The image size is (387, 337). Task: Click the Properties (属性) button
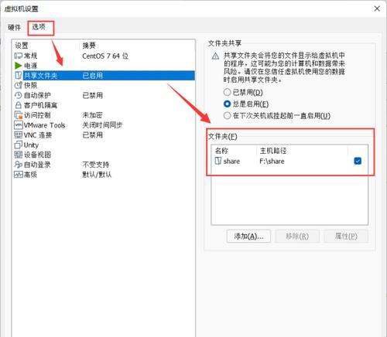(346, 237)
